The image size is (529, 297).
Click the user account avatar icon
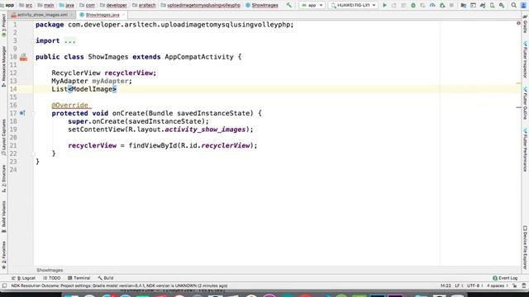pos(523,5)
